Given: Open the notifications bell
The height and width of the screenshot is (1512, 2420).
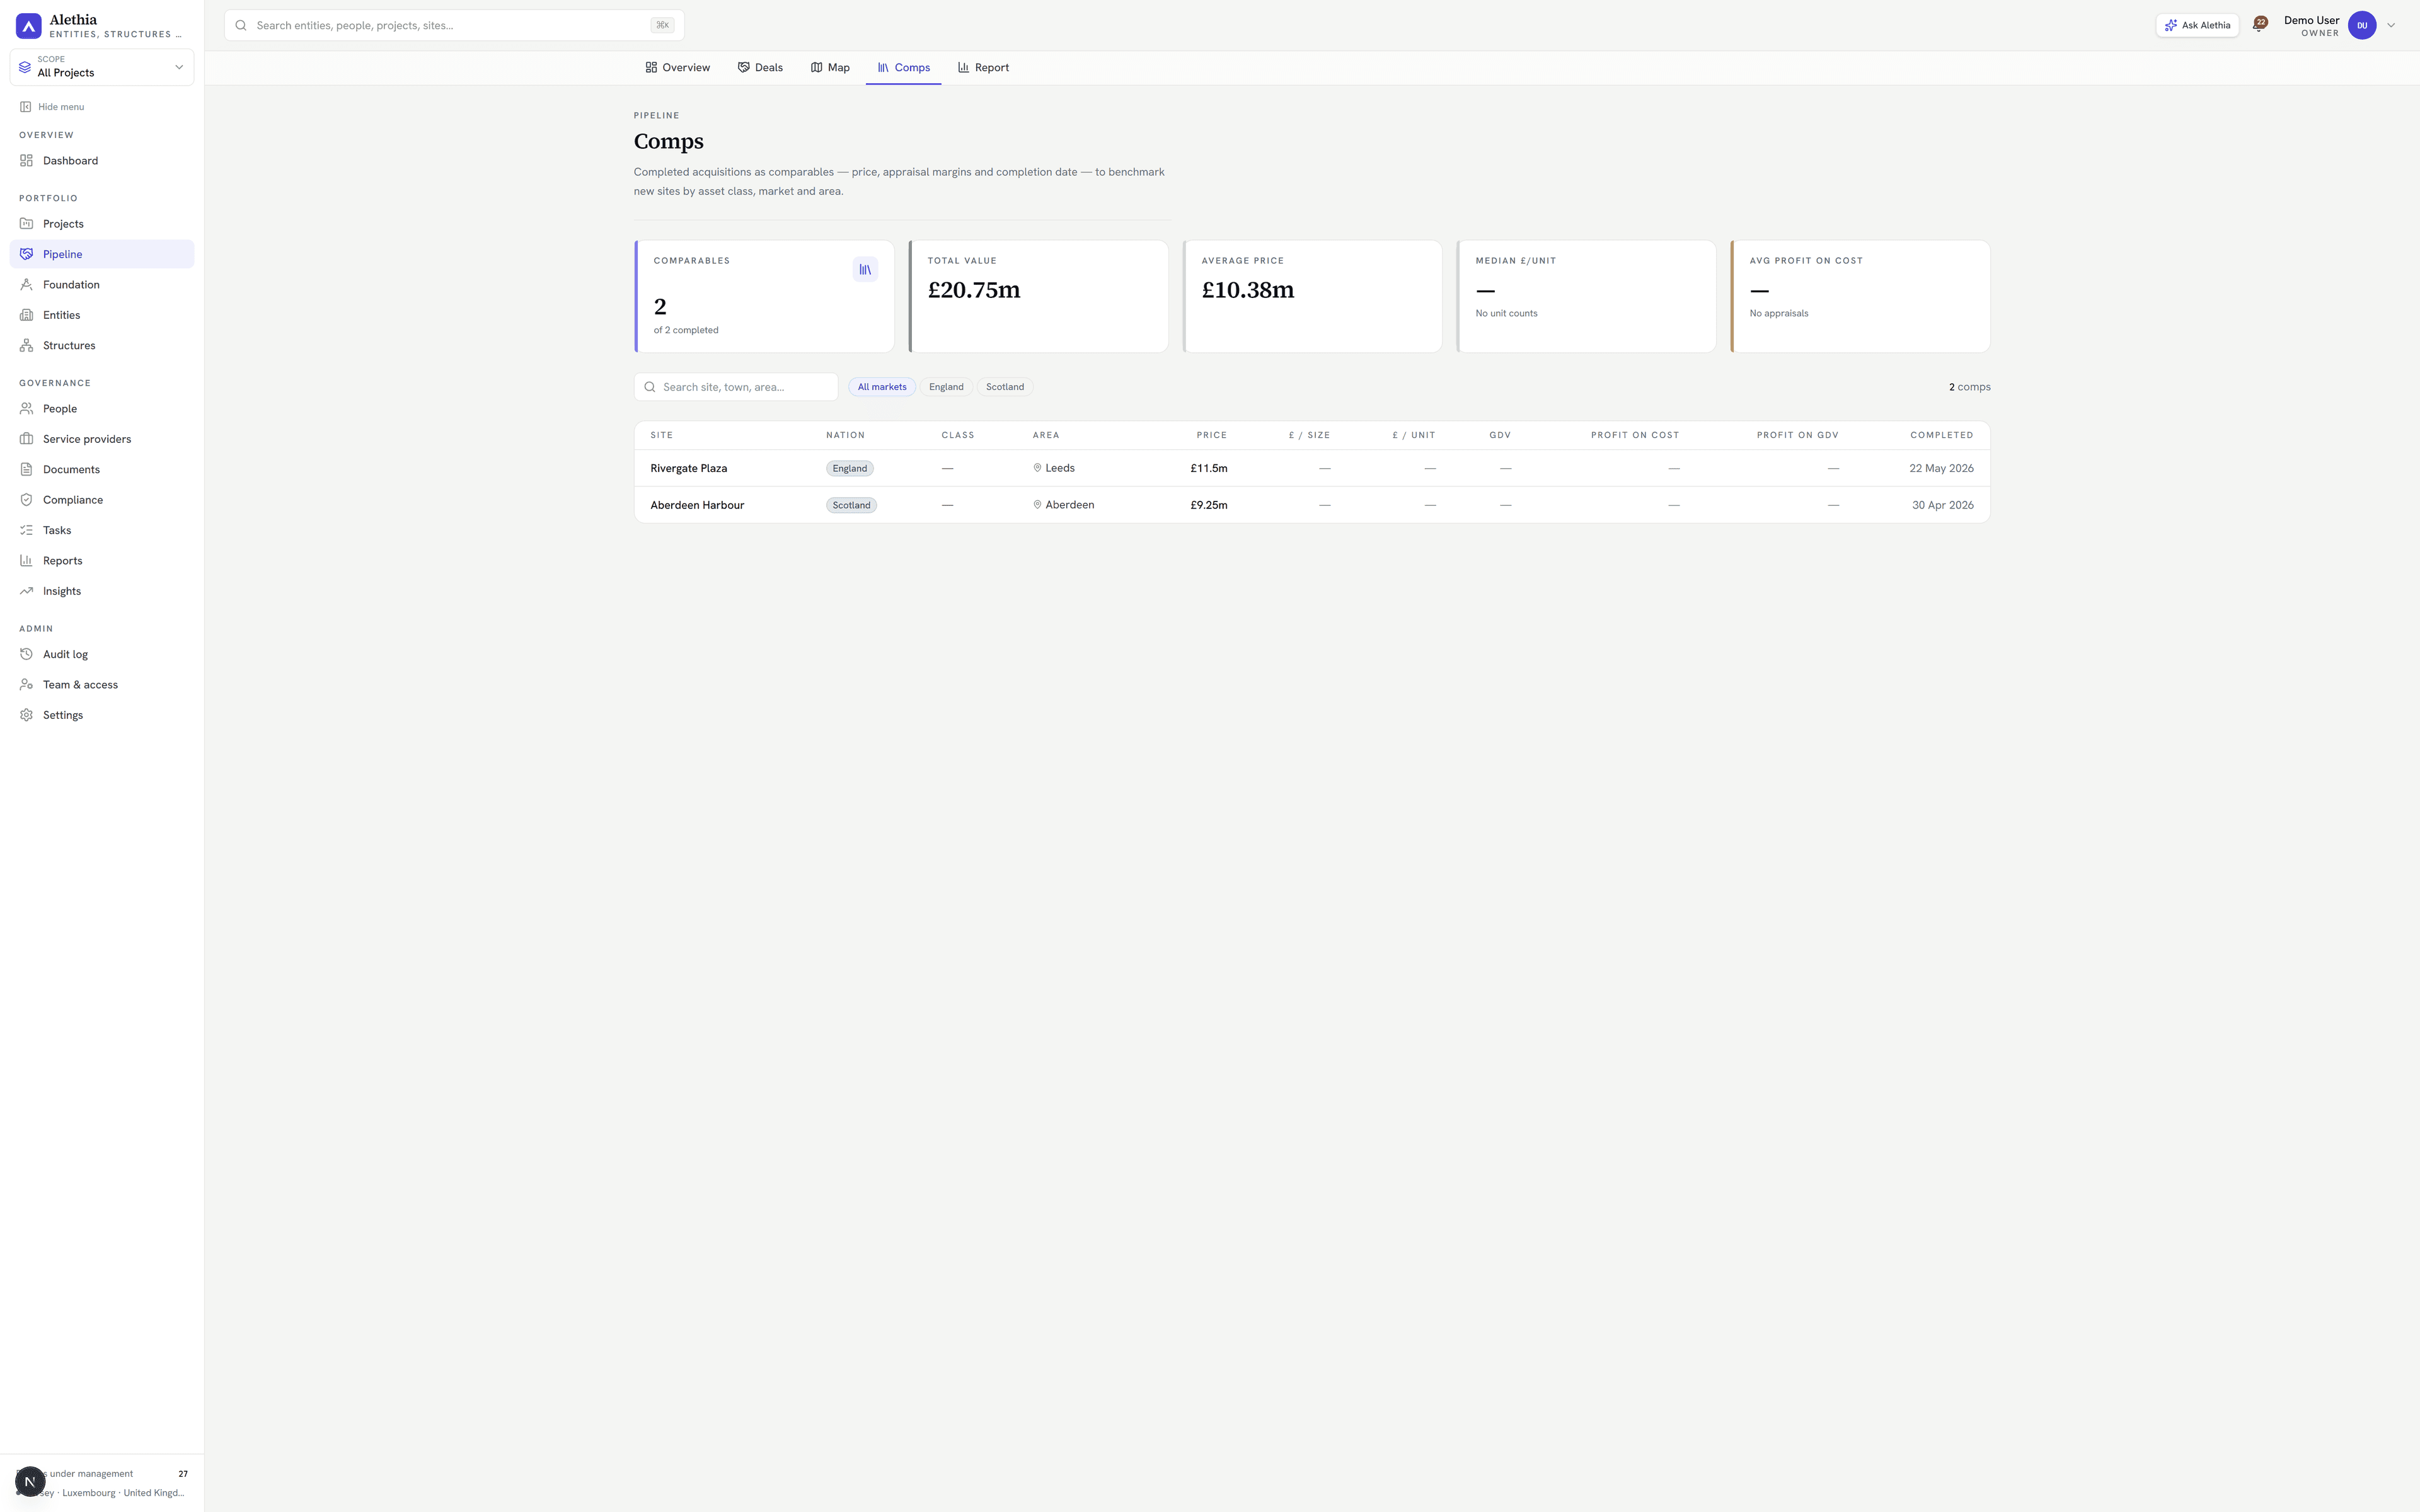Looking at the screenshot, I should point(2259,25).
